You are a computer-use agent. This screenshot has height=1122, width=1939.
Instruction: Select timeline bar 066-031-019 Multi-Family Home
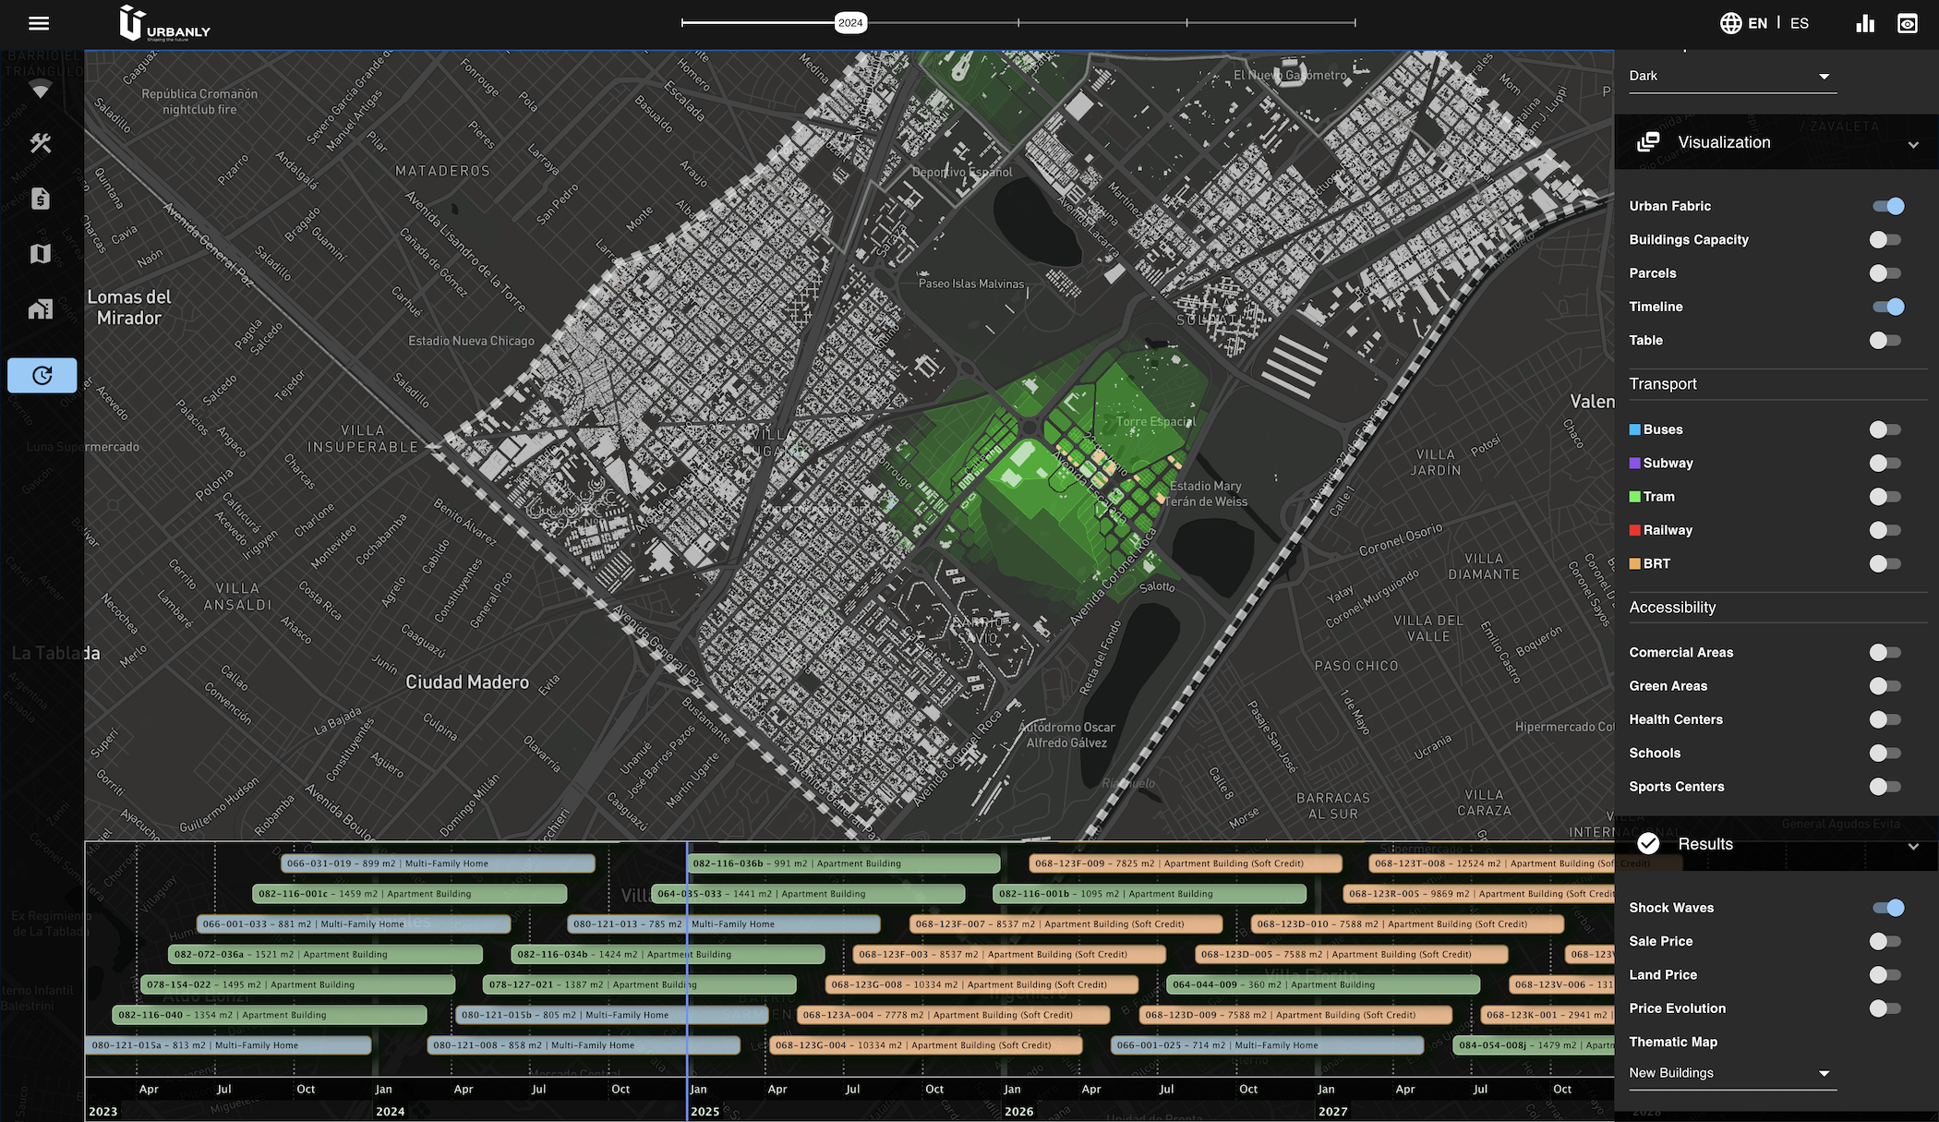pyautogui.click(x=438, y=863)
